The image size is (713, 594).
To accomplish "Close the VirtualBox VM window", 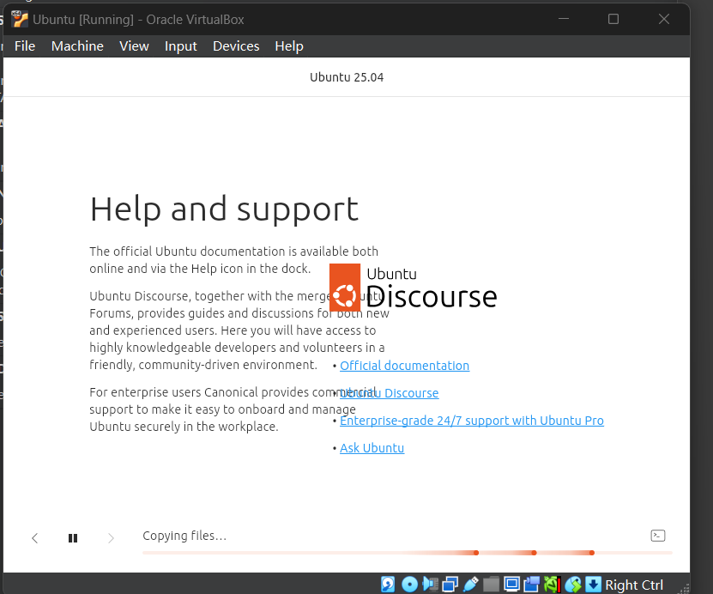I will click(664, 19).
